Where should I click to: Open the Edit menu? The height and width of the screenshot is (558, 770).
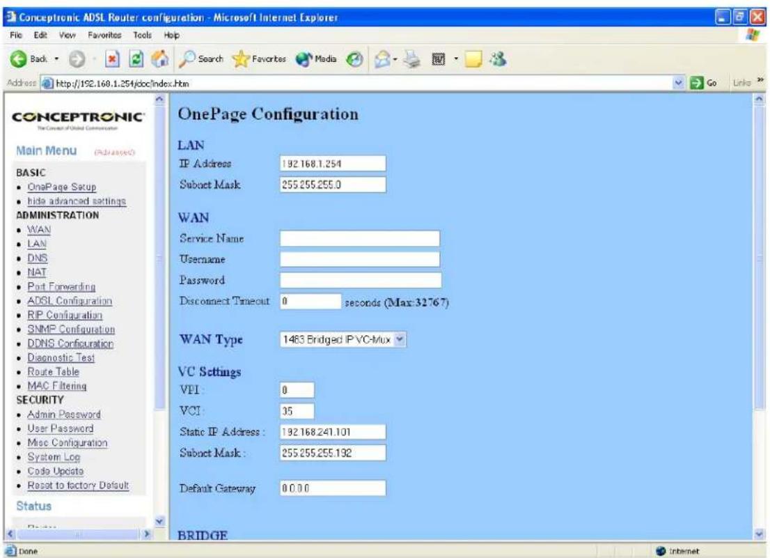[x=40, y=35]
